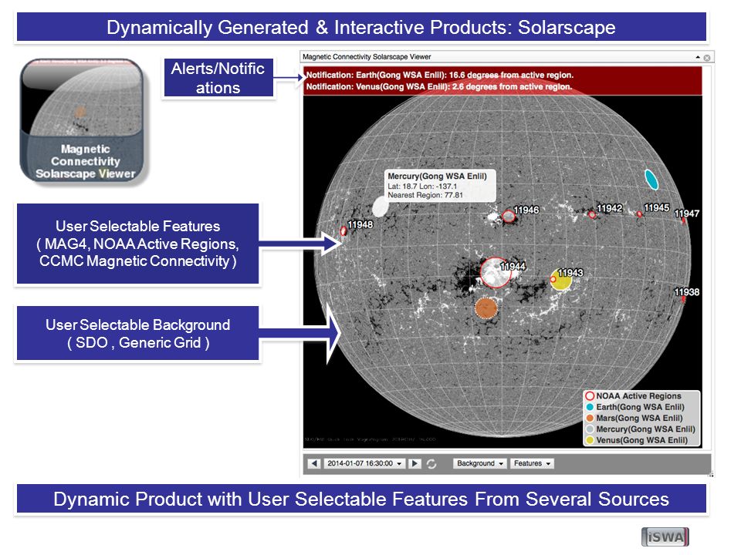
Task: Select active region marker 11947
Action: pyautogui.click(x=683, y=220)
